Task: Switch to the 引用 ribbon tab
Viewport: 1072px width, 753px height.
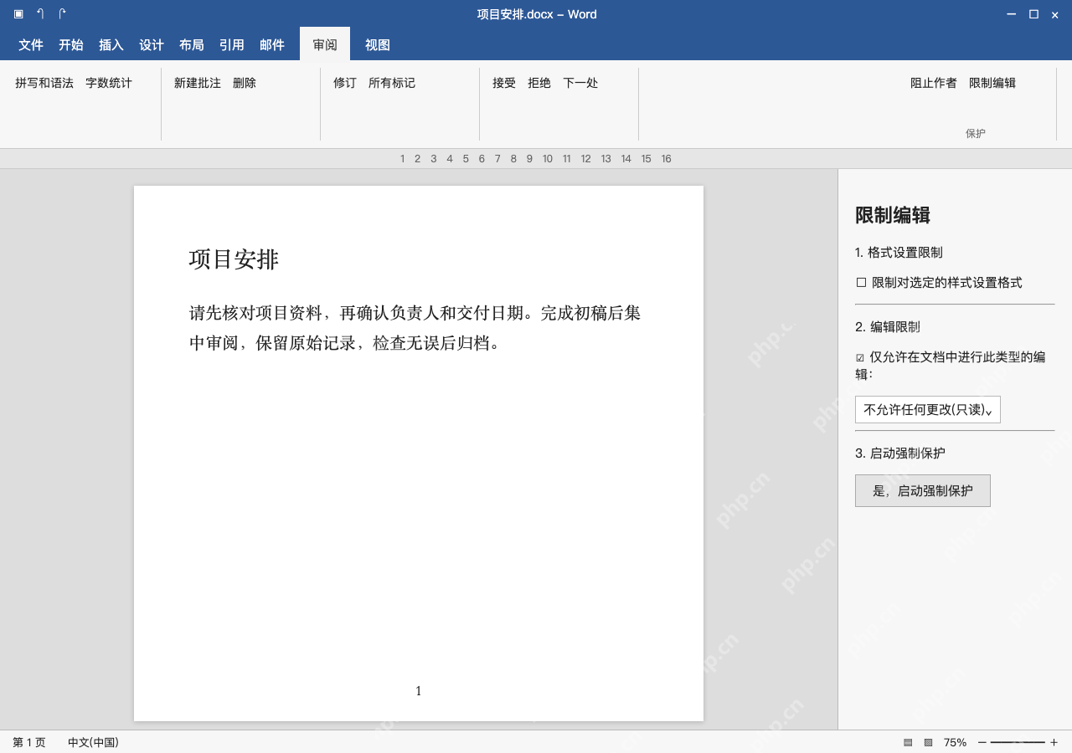Action: [x=232, y=45]
